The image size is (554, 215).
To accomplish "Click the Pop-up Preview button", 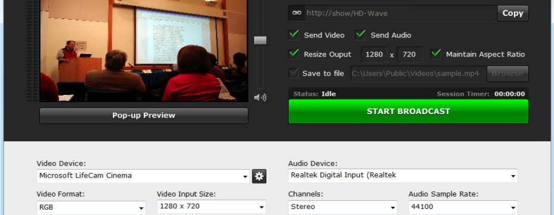I will coord(144,116).
